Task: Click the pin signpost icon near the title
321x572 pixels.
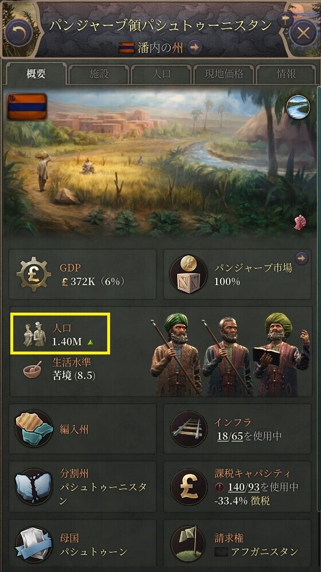Action: tap(284, 19)
